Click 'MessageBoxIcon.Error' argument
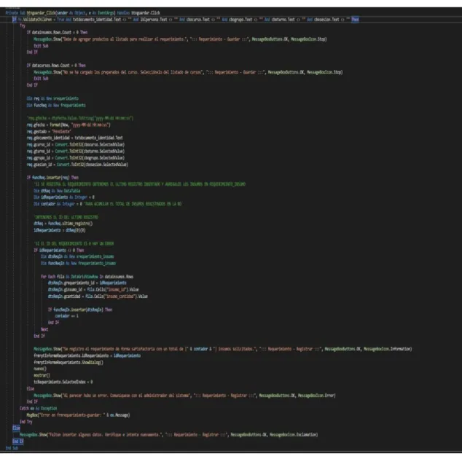This screenshot has width=462, height=456. pyautogui.click(x=316, y=396)
